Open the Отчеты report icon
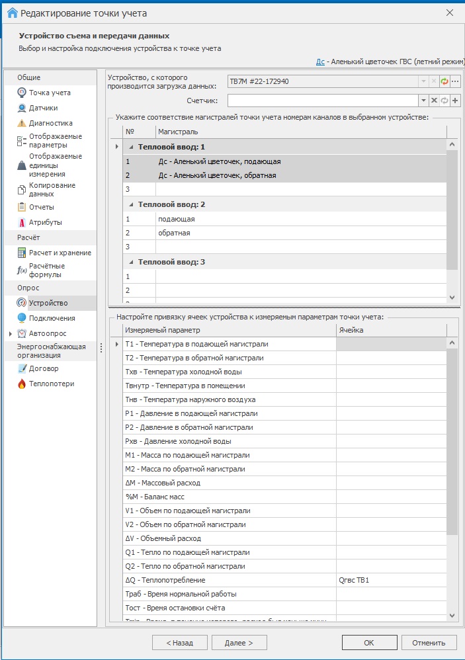This screenshot has width=465, height=660. (x=21, y=207)
